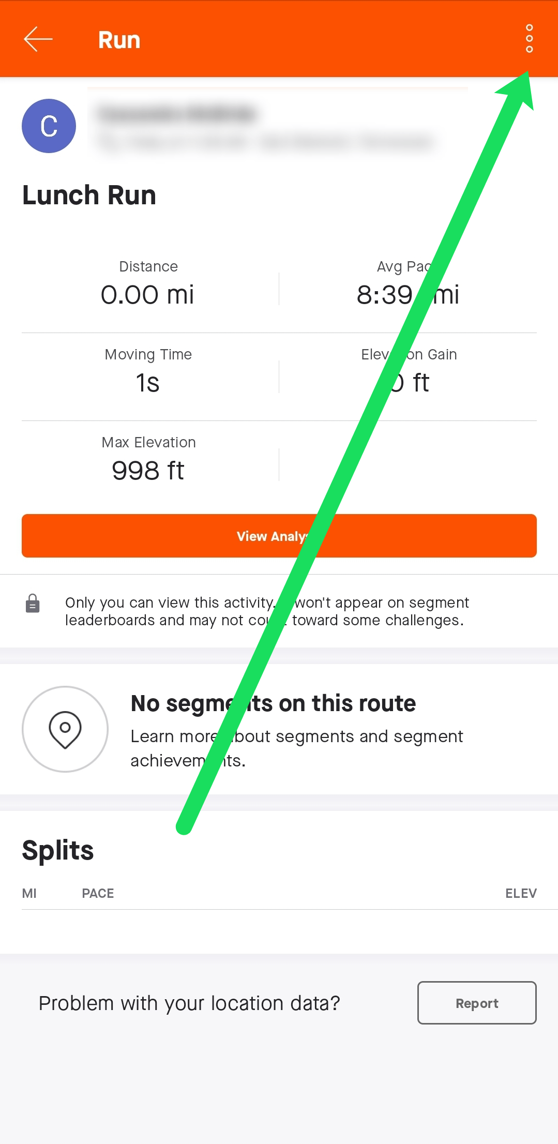This screenshot has width=558, height=1144.
Task: Tap the ELEV column label in Splits
Action: click(521, 893)
